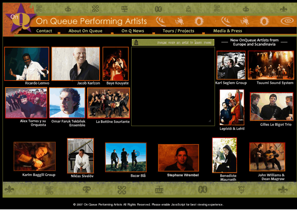Select Niklas Sivelöv piano photo
The height and width of the screenshot is (222, 297).
80,156
